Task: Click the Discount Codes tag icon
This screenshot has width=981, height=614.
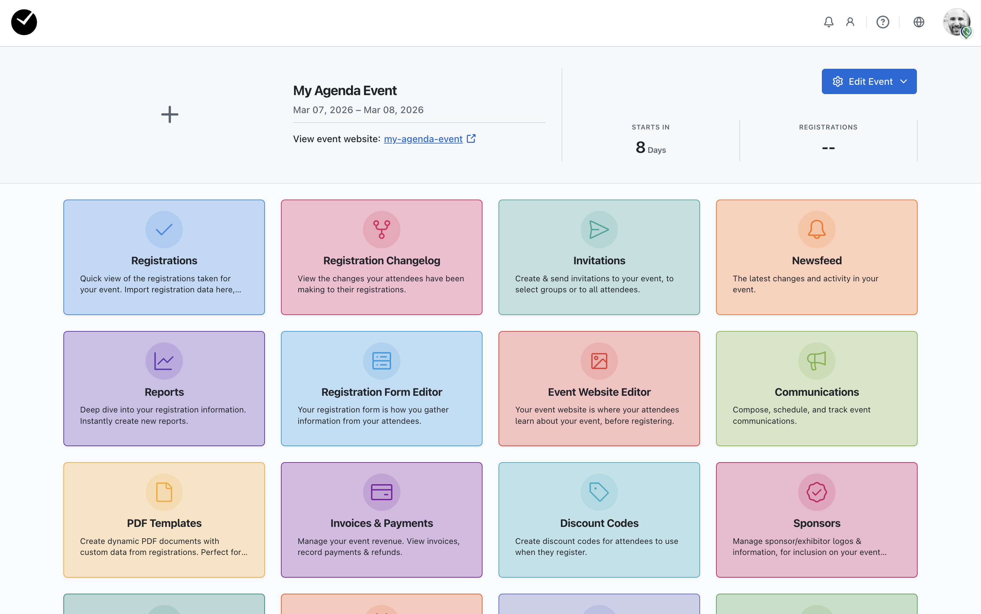Action: coord(599,492)
